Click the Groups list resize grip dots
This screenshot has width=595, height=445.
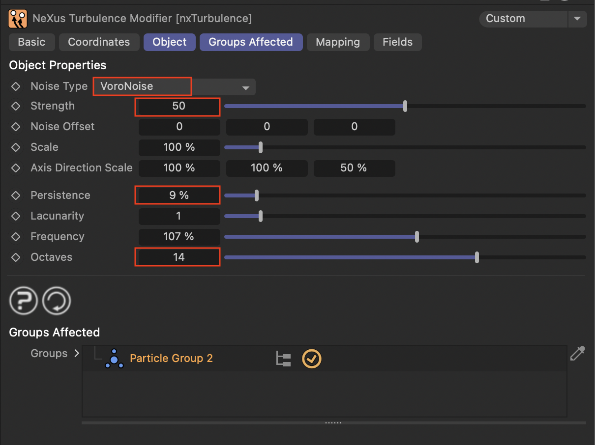click(334, 423)
